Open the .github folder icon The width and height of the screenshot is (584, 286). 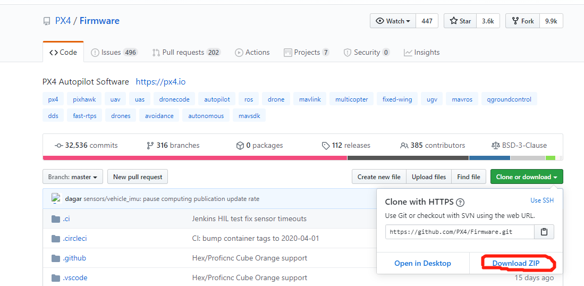point(56,258)
